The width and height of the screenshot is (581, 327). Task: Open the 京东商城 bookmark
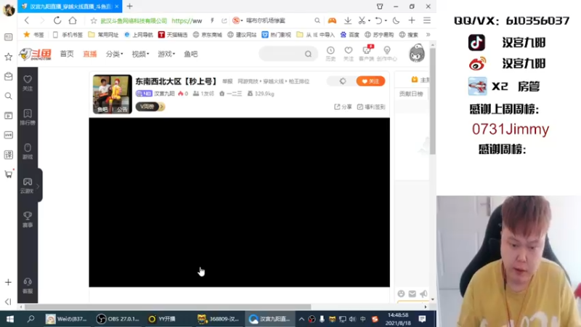point(207,34)
